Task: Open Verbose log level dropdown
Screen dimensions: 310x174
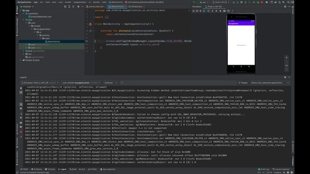Action: click(110, 83)
